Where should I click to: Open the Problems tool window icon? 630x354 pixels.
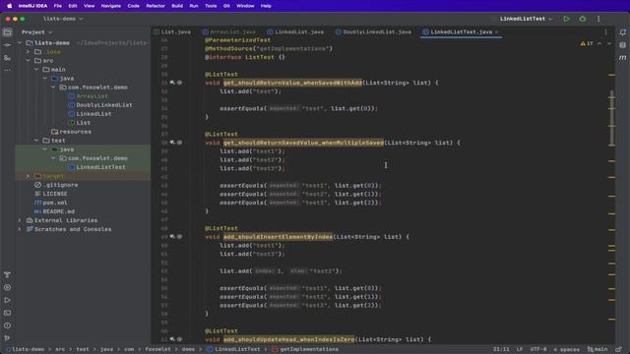click(x=7, y=325)
